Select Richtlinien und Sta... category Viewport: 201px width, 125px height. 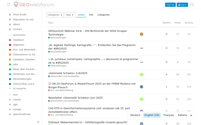[x=25, y=74]
